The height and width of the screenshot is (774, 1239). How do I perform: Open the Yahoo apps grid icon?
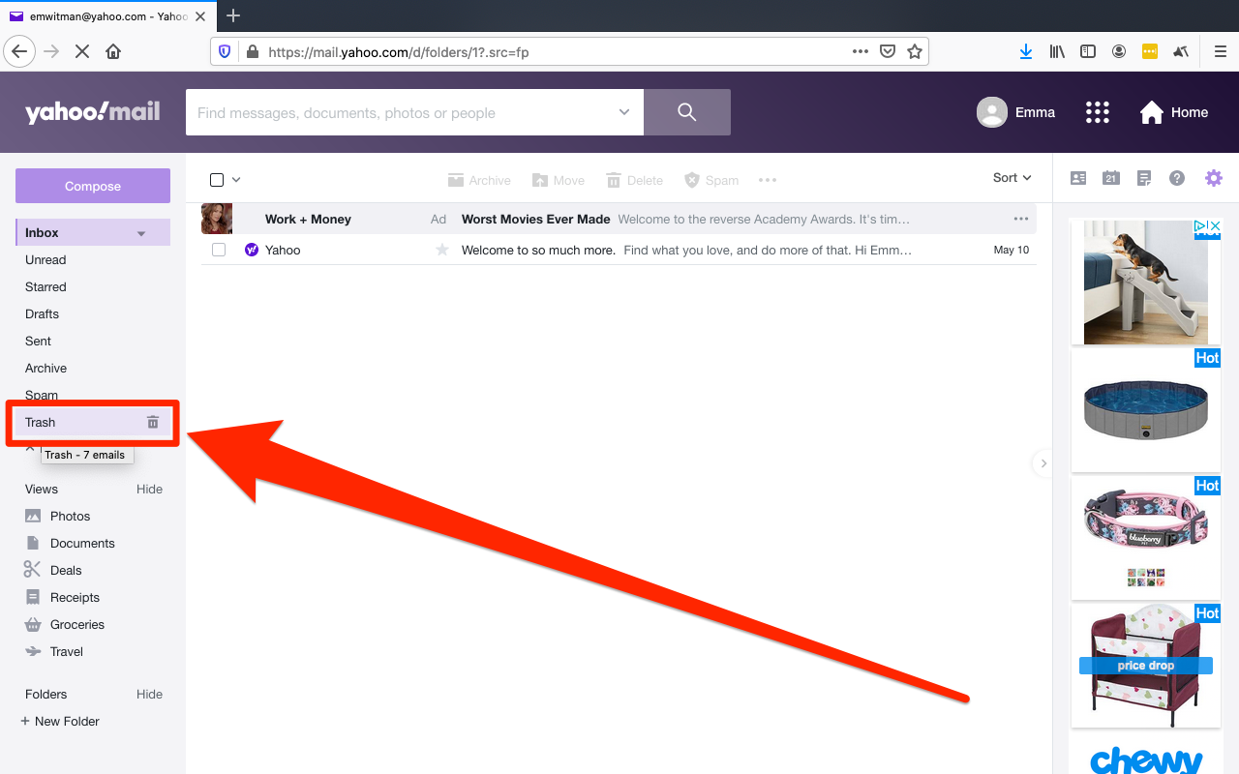(1098, 112)
